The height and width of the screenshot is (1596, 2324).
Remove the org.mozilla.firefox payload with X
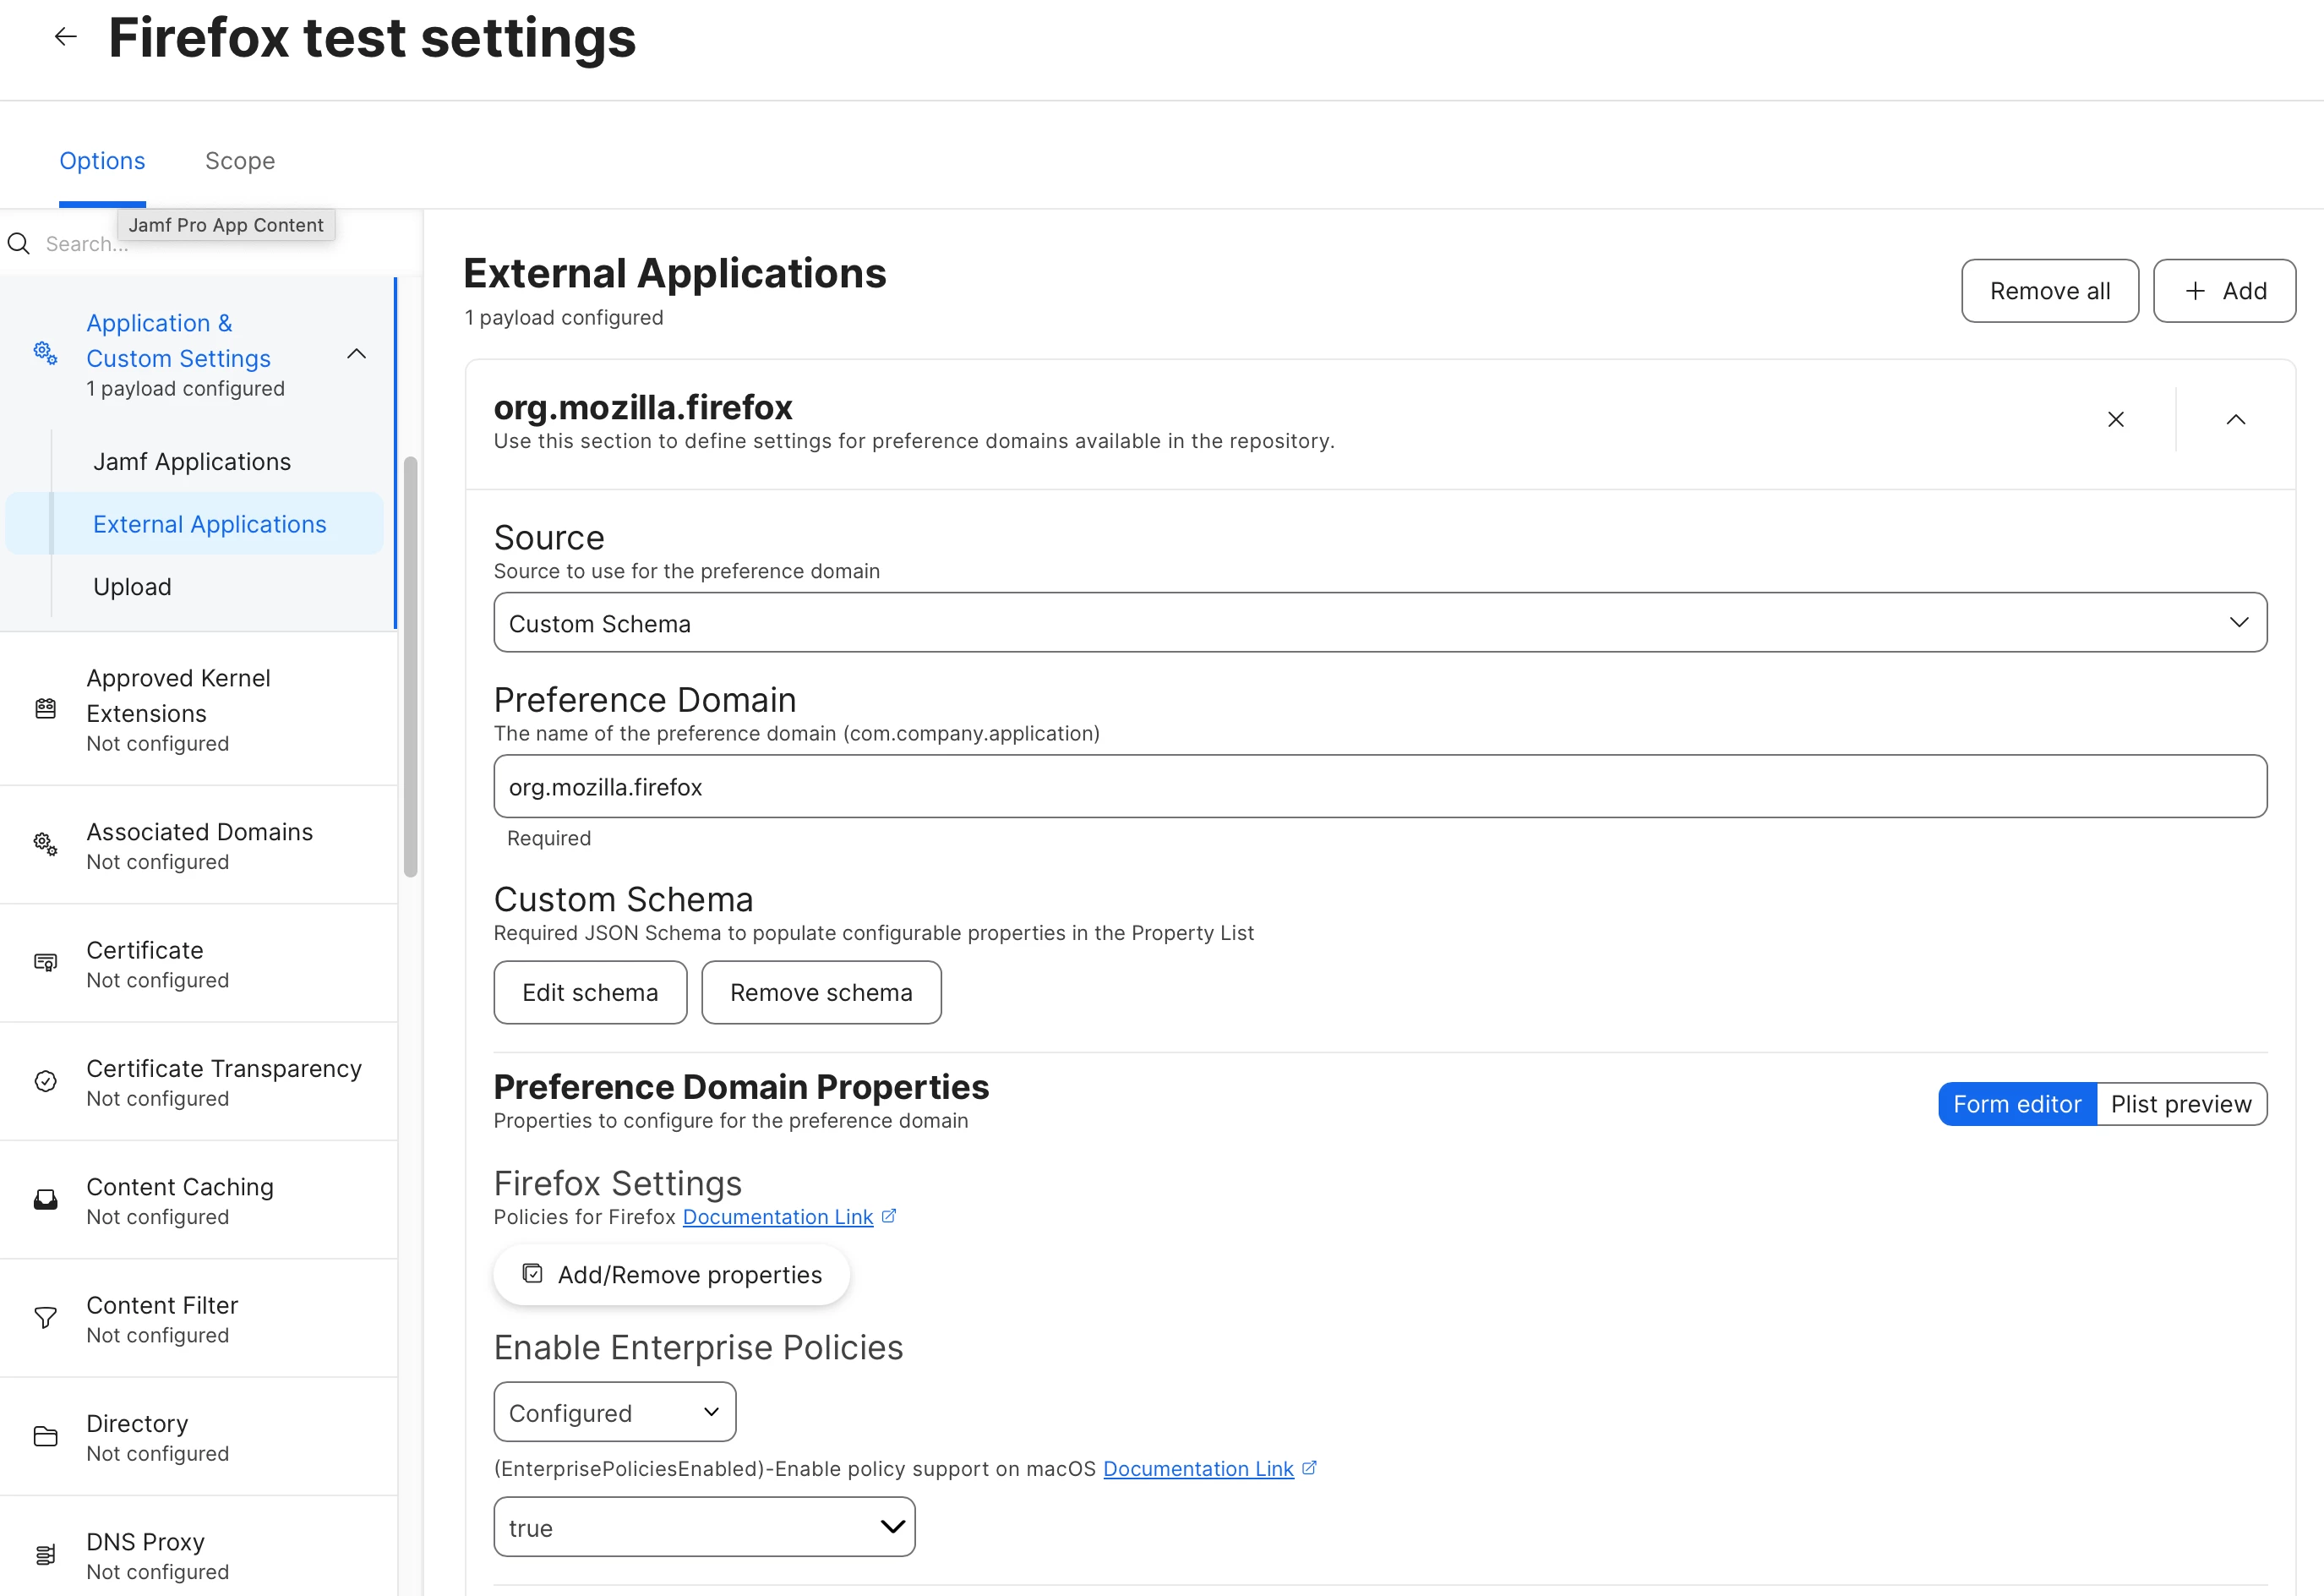[x=2116, y=420]
